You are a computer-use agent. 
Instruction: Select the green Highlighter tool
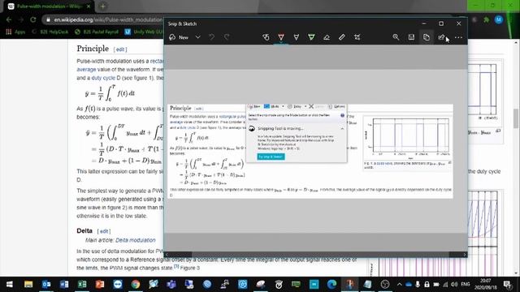[x=311, y=37]
